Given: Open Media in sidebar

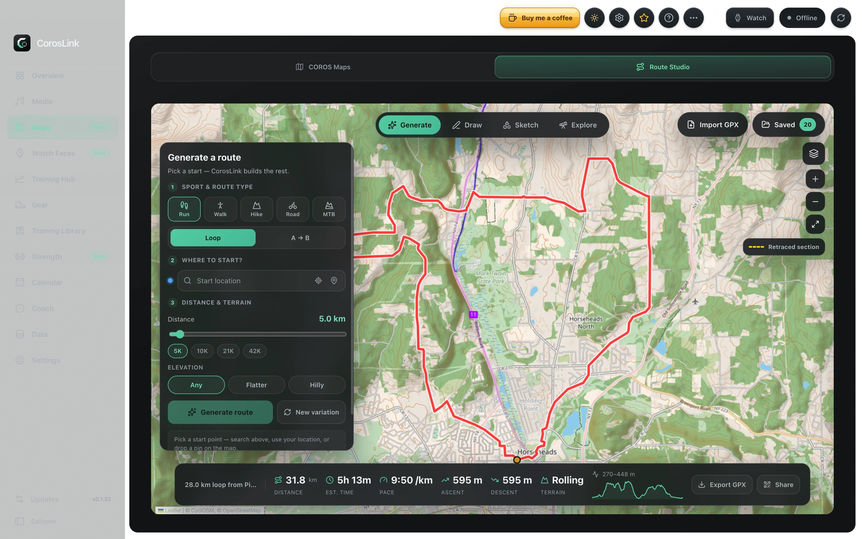Looking at the screenshot, I should (62, 102).
